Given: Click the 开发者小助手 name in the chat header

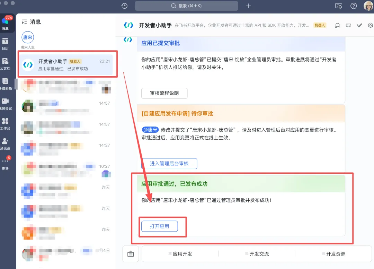Looking at the screenshot, I should pyautogui.click(x=155, y=25).
